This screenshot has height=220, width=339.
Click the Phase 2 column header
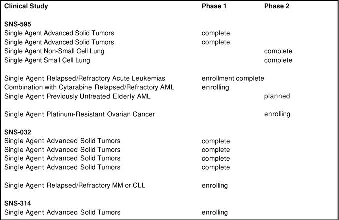coord(277,6)
